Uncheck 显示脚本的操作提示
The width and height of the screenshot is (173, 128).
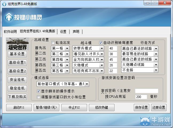(x=38, y=91)
